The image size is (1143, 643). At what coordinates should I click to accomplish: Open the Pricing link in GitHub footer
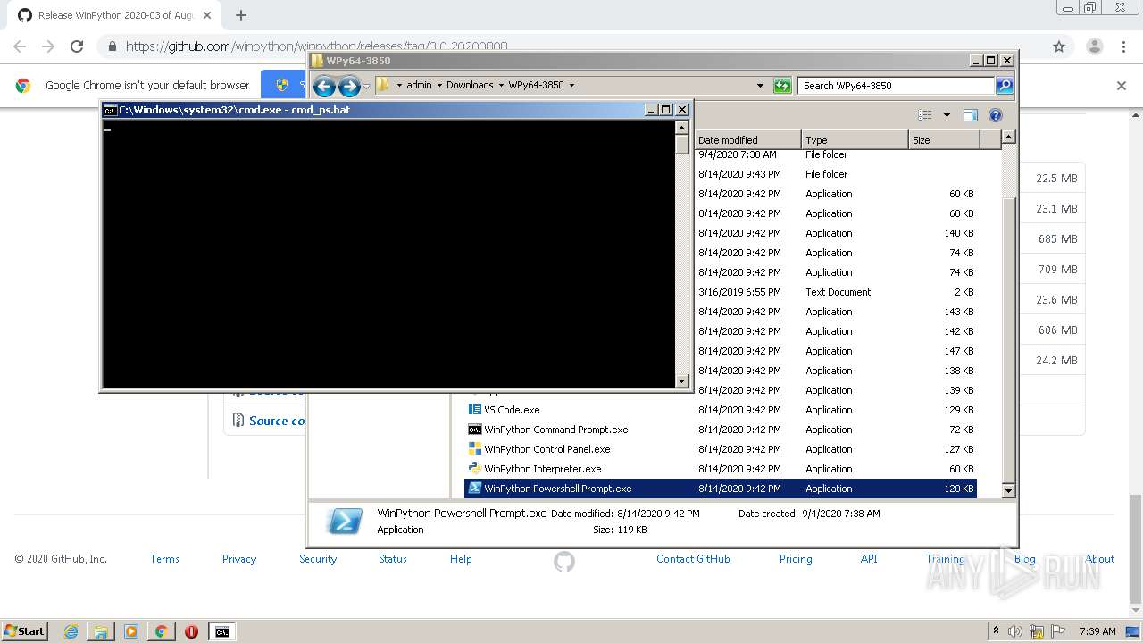796,559
